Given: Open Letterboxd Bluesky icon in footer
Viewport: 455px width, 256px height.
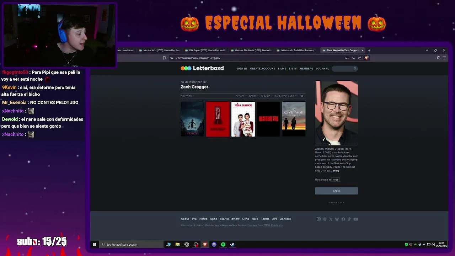Looking at the screenshot, I should (337, 219).
